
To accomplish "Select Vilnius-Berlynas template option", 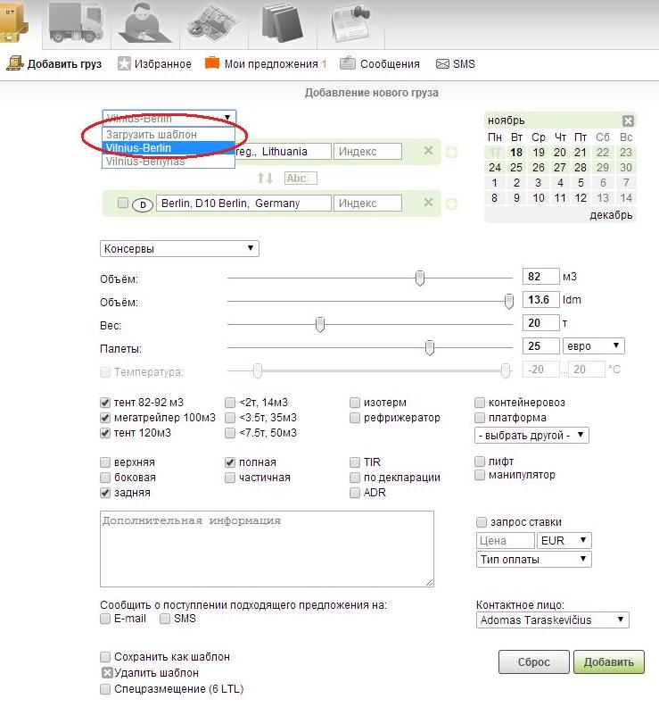I will coord(169,162).
